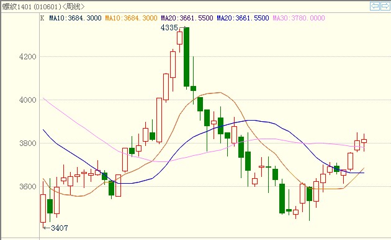The image size is (391, 240).
Task: Click the orange MA10:3684.3000 indicator label
Action: 131,18
